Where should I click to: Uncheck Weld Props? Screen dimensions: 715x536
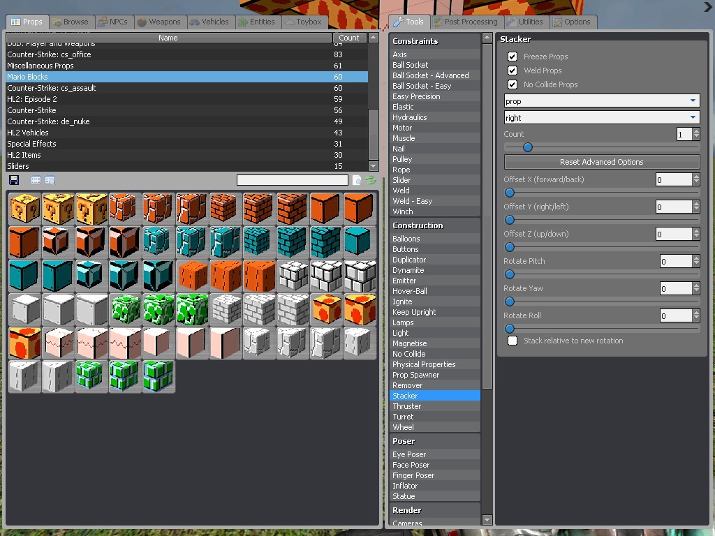(x=513, y=70)
